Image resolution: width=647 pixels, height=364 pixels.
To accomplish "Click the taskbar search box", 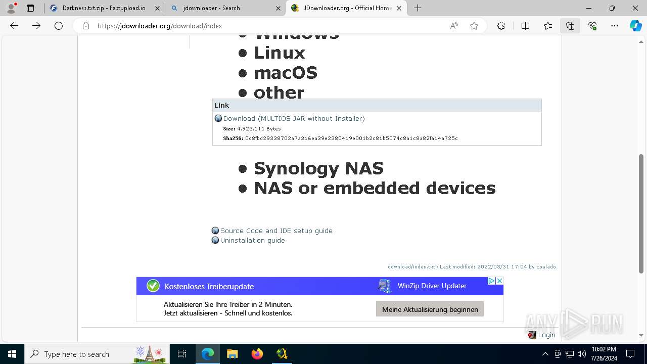I will click(x=97, y=354).
